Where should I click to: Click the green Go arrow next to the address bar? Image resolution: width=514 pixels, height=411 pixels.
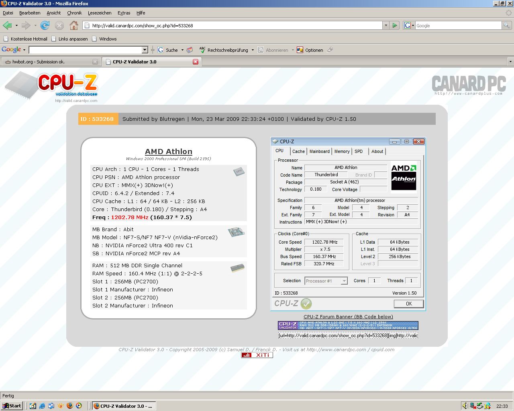395,25
